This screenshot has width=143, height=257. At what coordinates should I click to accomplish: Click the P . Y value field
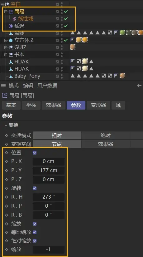click(48, 171)
